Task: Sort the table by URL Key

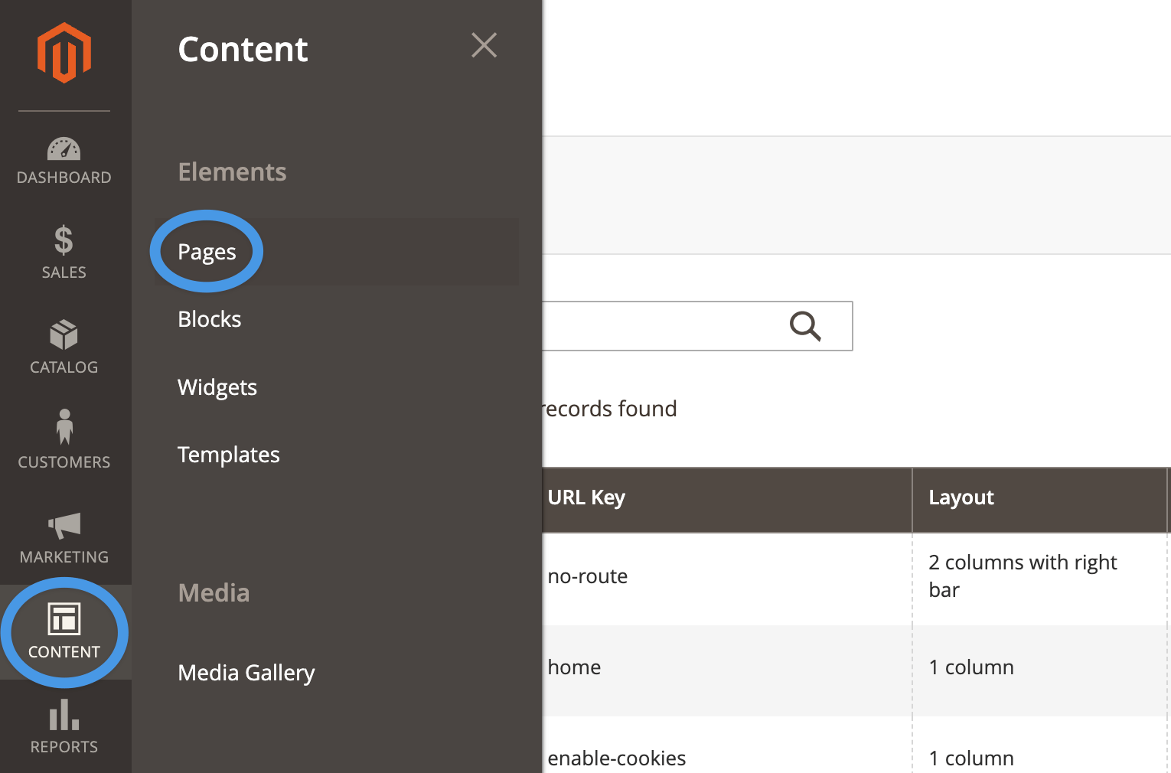Action: (x=586, y=497)
